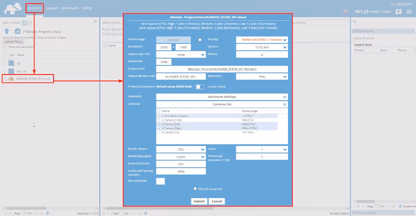The height and width of the screenshot is (216, 416).
Task: Open the Priority dropdown
Action: (x=262, y=40)
